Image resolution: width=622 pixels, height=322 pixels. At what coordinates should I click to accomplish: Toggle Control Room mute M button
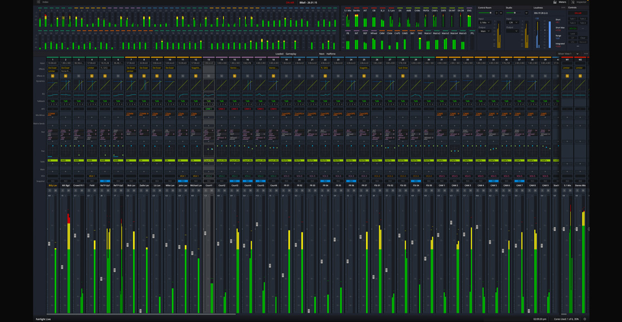(x=501, y=13)
